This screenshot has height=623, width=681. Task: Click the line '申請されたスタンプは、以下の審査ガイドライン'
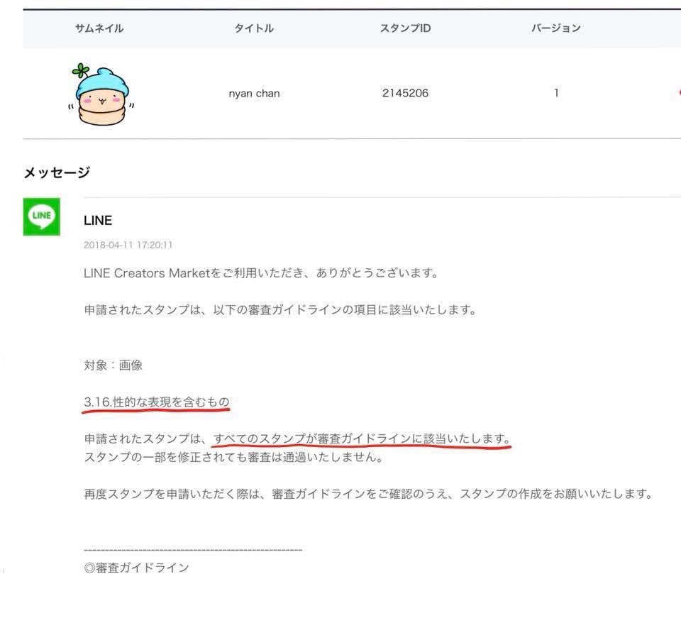(281, 310)
